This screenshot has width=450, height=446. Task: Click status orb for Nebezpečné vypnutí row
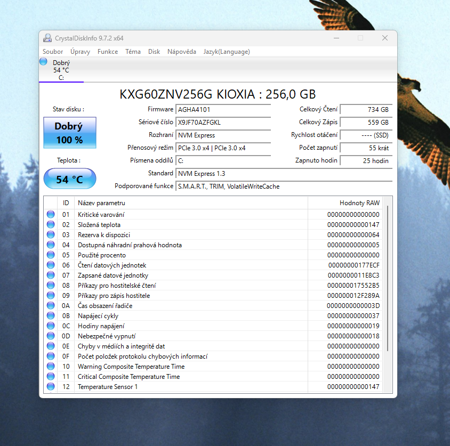pos(51,336)
